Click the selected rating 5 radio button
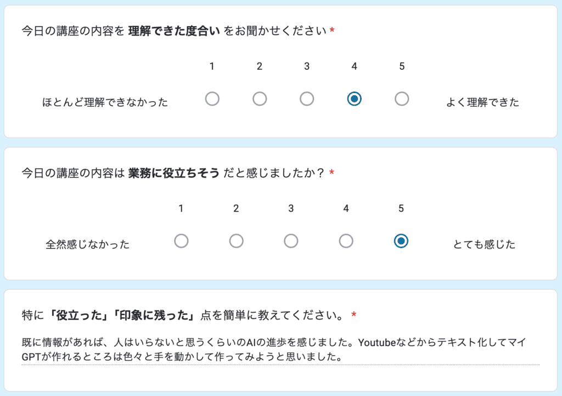The width and height of the screenshot is (562, 396). (x=401, y=241)
